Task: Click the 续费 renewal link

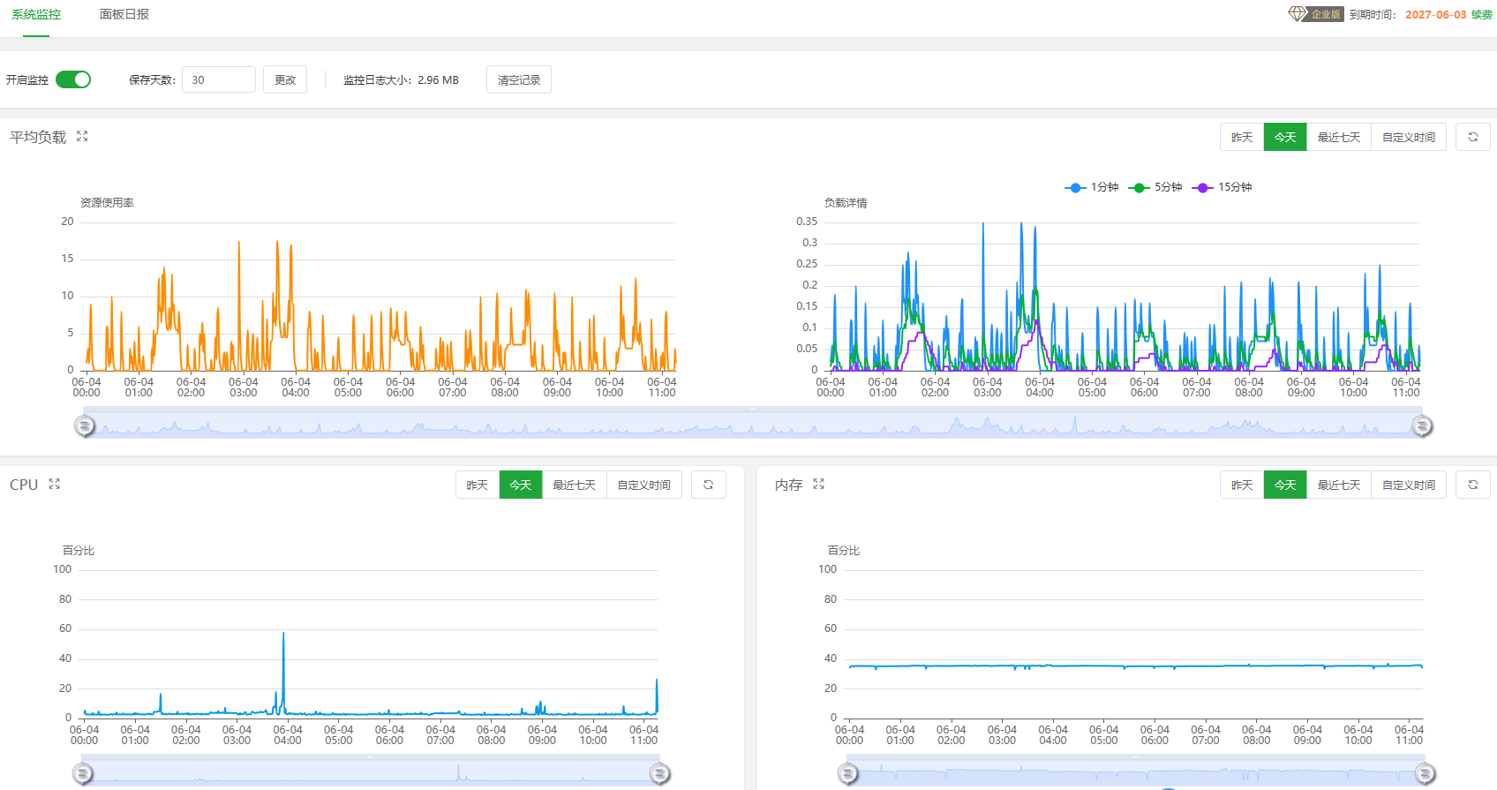Action: click(x=1482, y=15)
